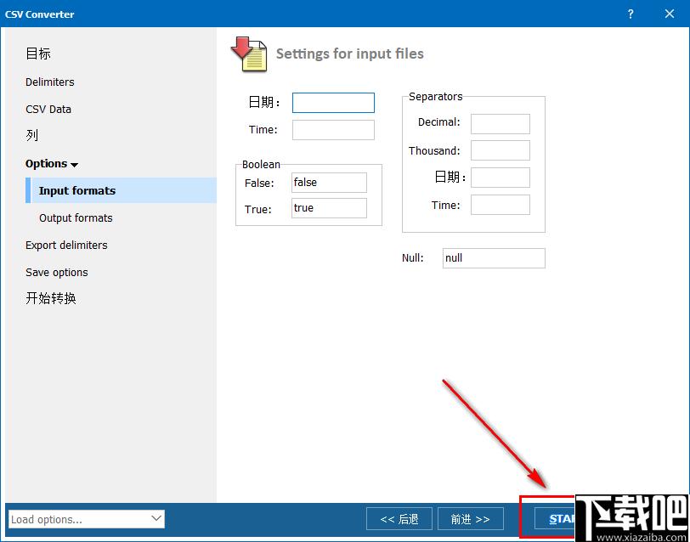Collapse the Options section arrow
Viewport: 690px width, 542px height.
point(75,165)
